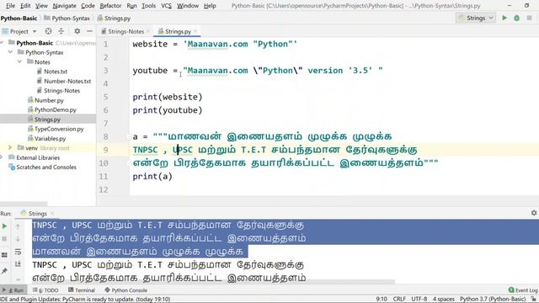This screenshot has width=539, height=303.
Task: Open Run panel settings gear
Action: point(534,213)
